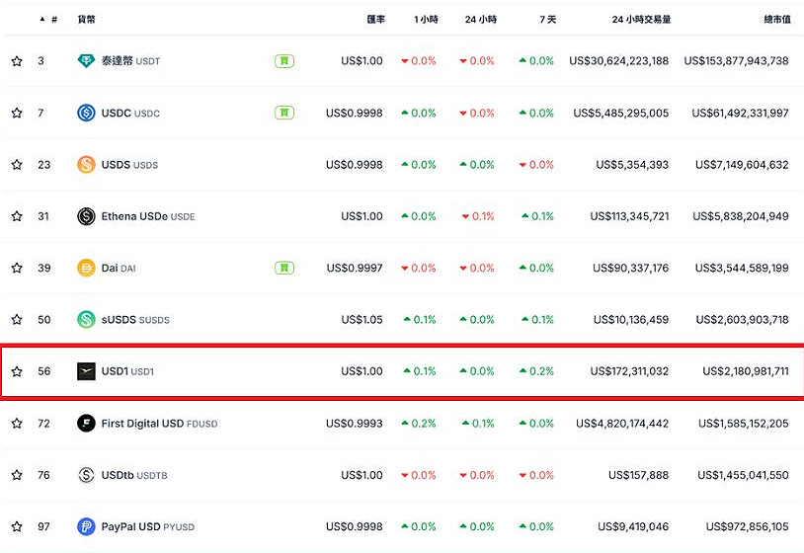804x553 pixels.
Task: Click the 7 天 column header
Action: tap(546, 19)
